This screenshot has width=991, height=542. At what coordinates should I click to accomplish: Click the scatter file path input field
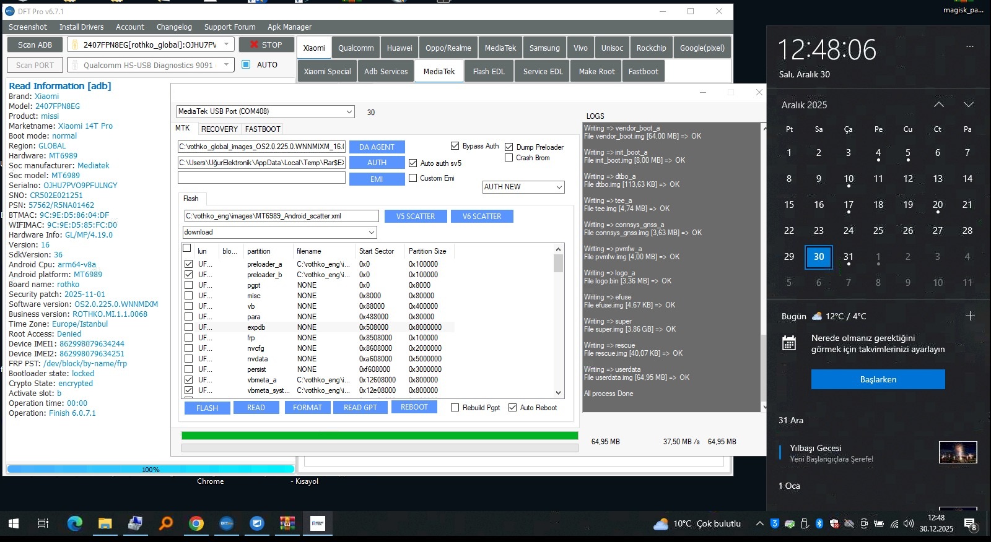281,216
